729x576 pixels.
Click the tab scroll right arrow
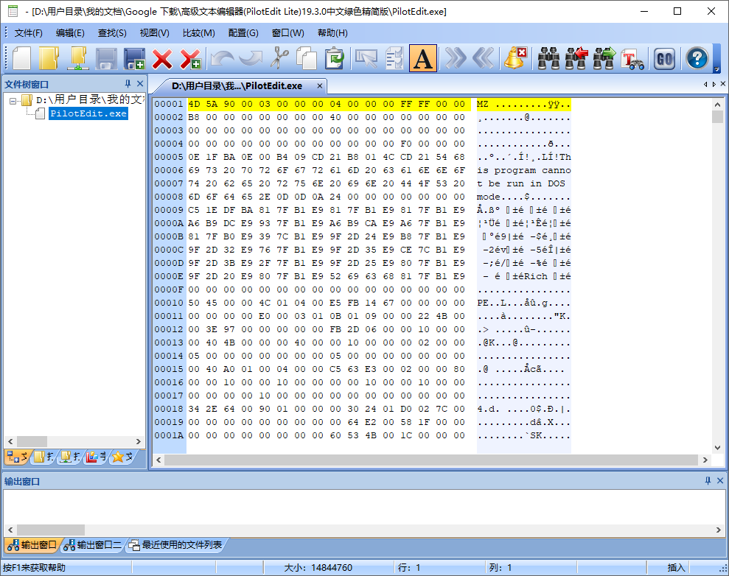pyautogui.click(x=714, y=84)
